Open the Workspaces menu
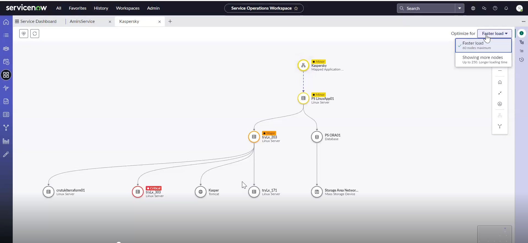 pos(128,8)
